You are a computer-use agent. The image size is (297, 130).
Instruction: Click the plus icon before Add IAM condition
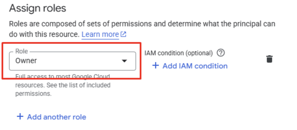[155, 66]
